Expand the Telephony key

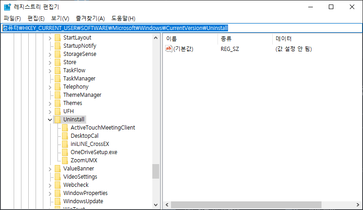pyautogui.click(x=50, y=87)
